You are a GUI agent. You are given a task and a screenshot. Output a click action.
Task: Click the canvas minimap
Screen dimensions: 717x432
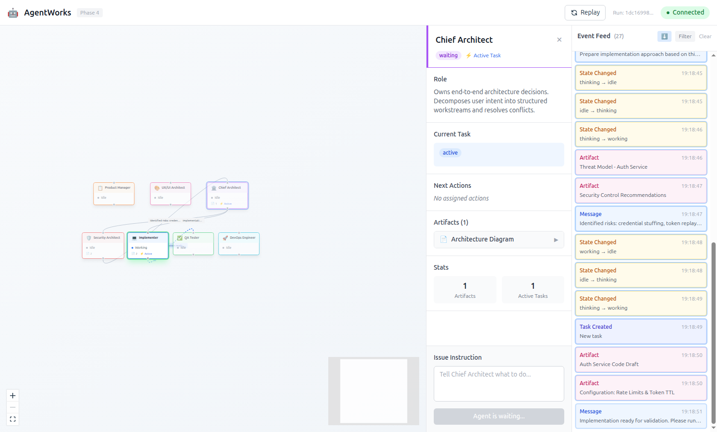point(374,391)
